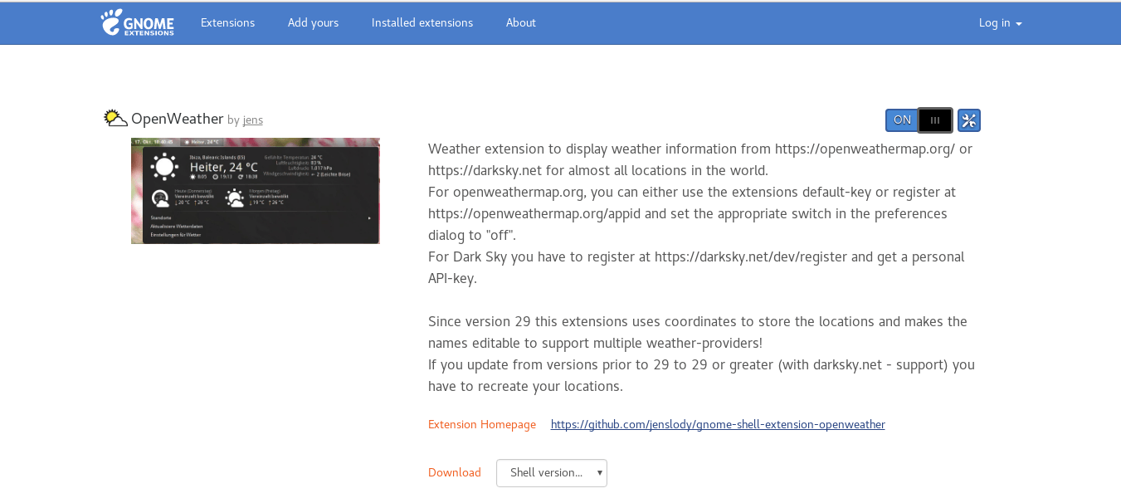Click the OpenWeather sun-cloud icon
The height and width of the screenshot is (503, 1121).
pyautogui.click(x=115, y=119)
